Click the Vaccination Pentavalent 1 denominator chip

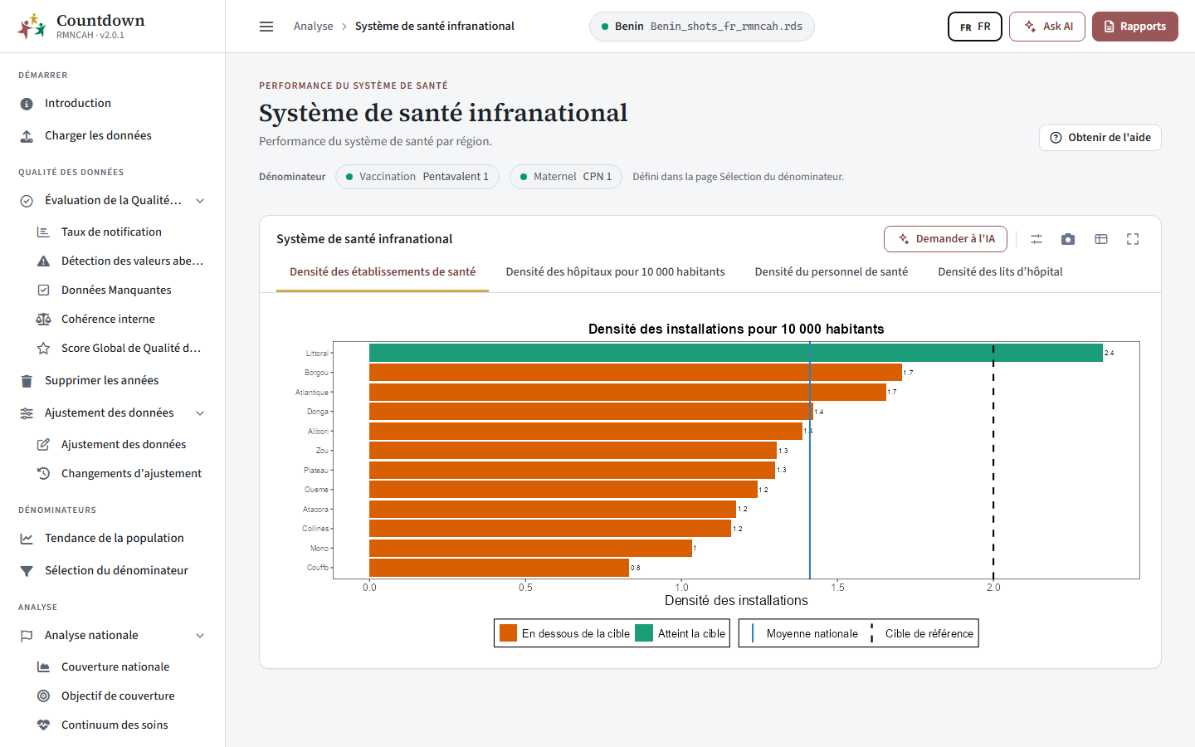point(417,177)
